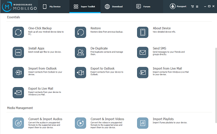Open the Convert & Import Audios icon
This screenshot has width=217, height=134.
coord(18,123)
